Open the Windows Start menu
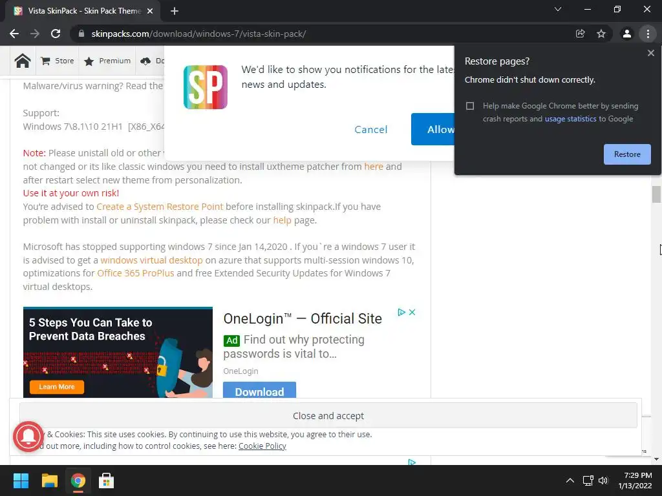The height and width of the screenshot is (496, 662). tap(21, 480)
